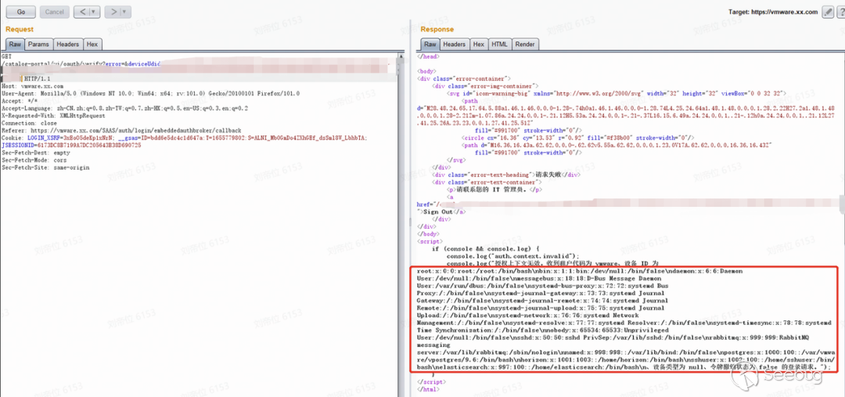Viewport: 845px width, 397px height.
Task: Switch to the Params tab
Action: pos(39,44)
